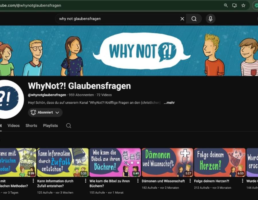258x200 pixels.
Task: Expand channel description with '...mehr'
Action: point(169,103)
